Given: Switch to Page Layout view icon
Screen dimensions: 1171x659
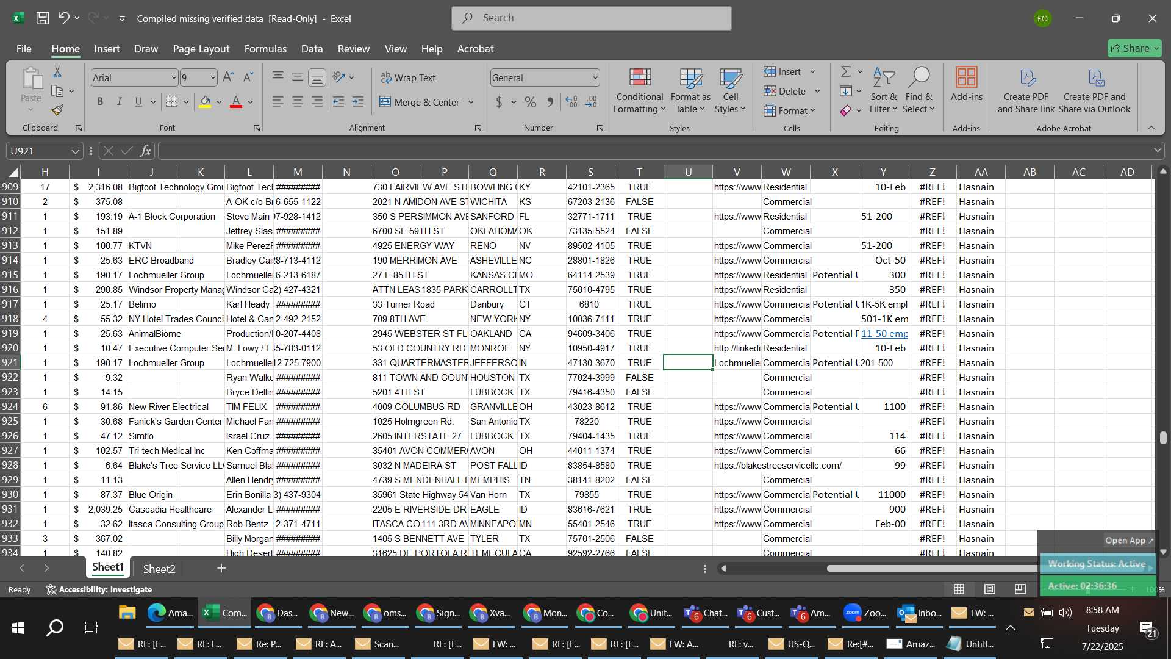Looking at the screenshot, I should tap(990, 589).
